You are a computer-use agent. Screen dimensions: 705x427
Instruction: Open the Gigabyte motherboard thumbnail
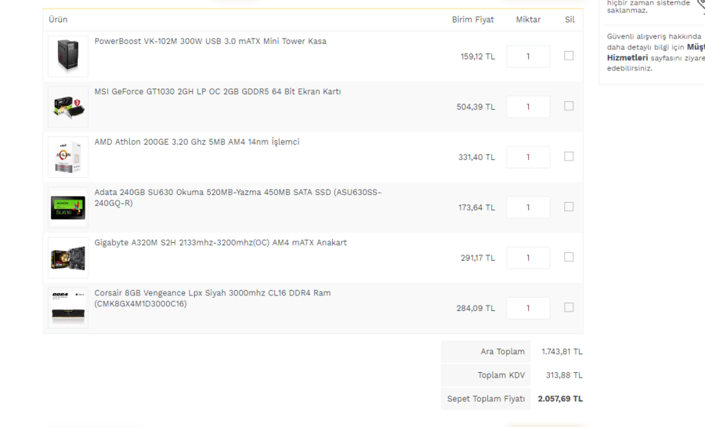pyautogui.click(x=68, y=258)
